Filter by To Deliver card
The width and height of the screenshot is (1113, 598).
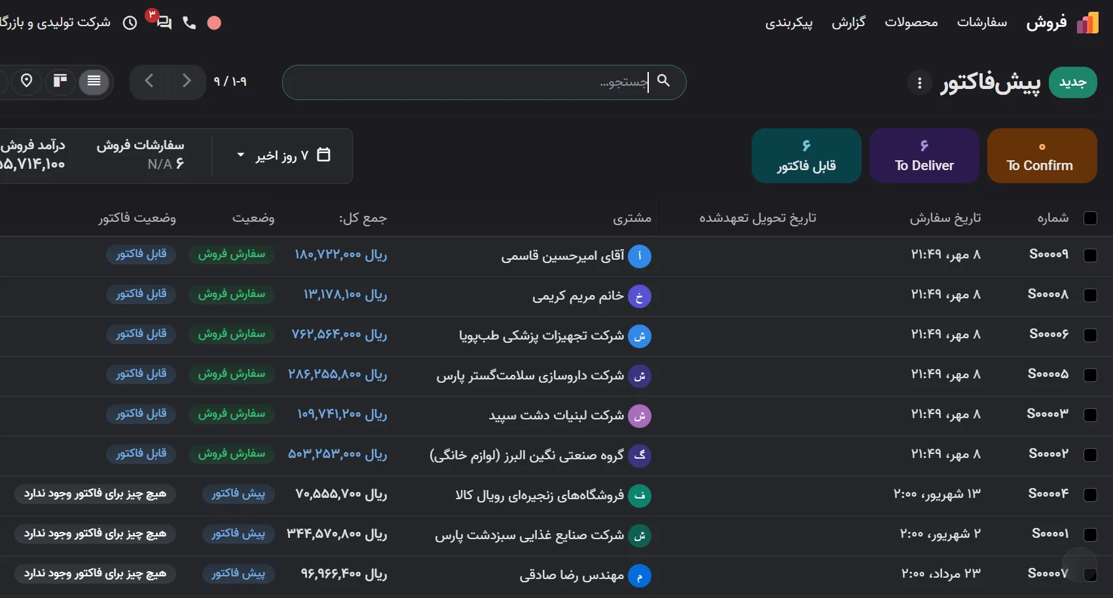click(924, 156)
